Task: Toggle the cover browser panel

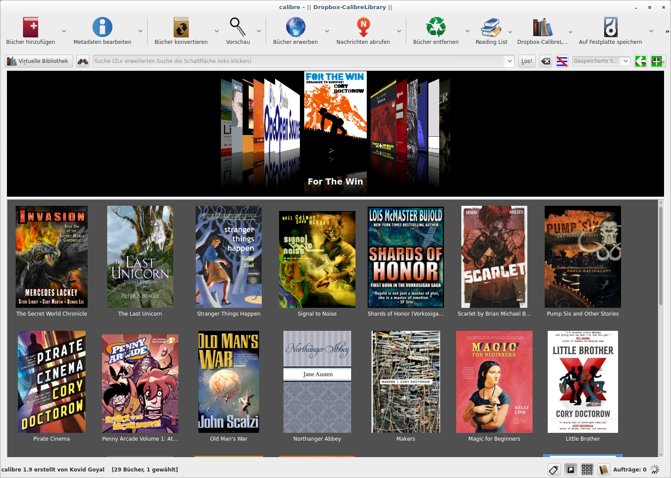Action: coord(571,469)
